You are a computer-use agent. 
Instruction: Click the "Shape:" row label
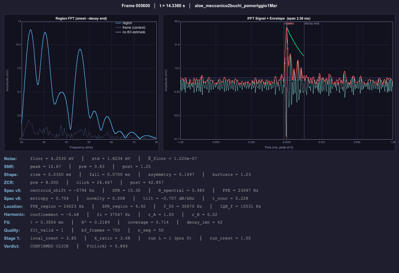pyautogui.click(x=11, y=175)
